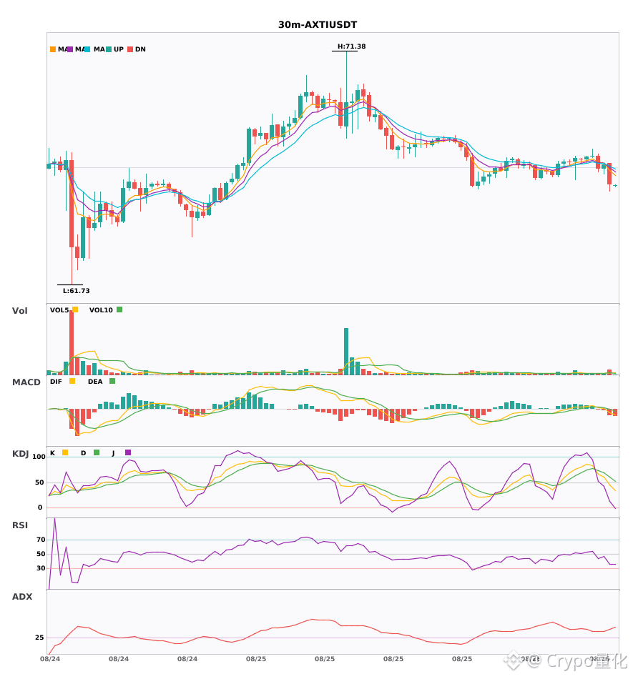
Task: Click the H:71.38 high price label
Action: [351, 46]
